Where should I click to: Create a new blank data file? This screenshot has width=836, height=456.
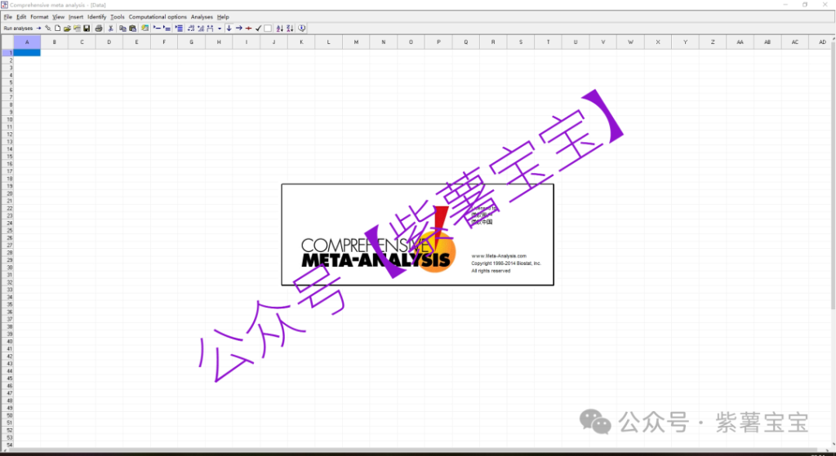[x=57, y=28]
